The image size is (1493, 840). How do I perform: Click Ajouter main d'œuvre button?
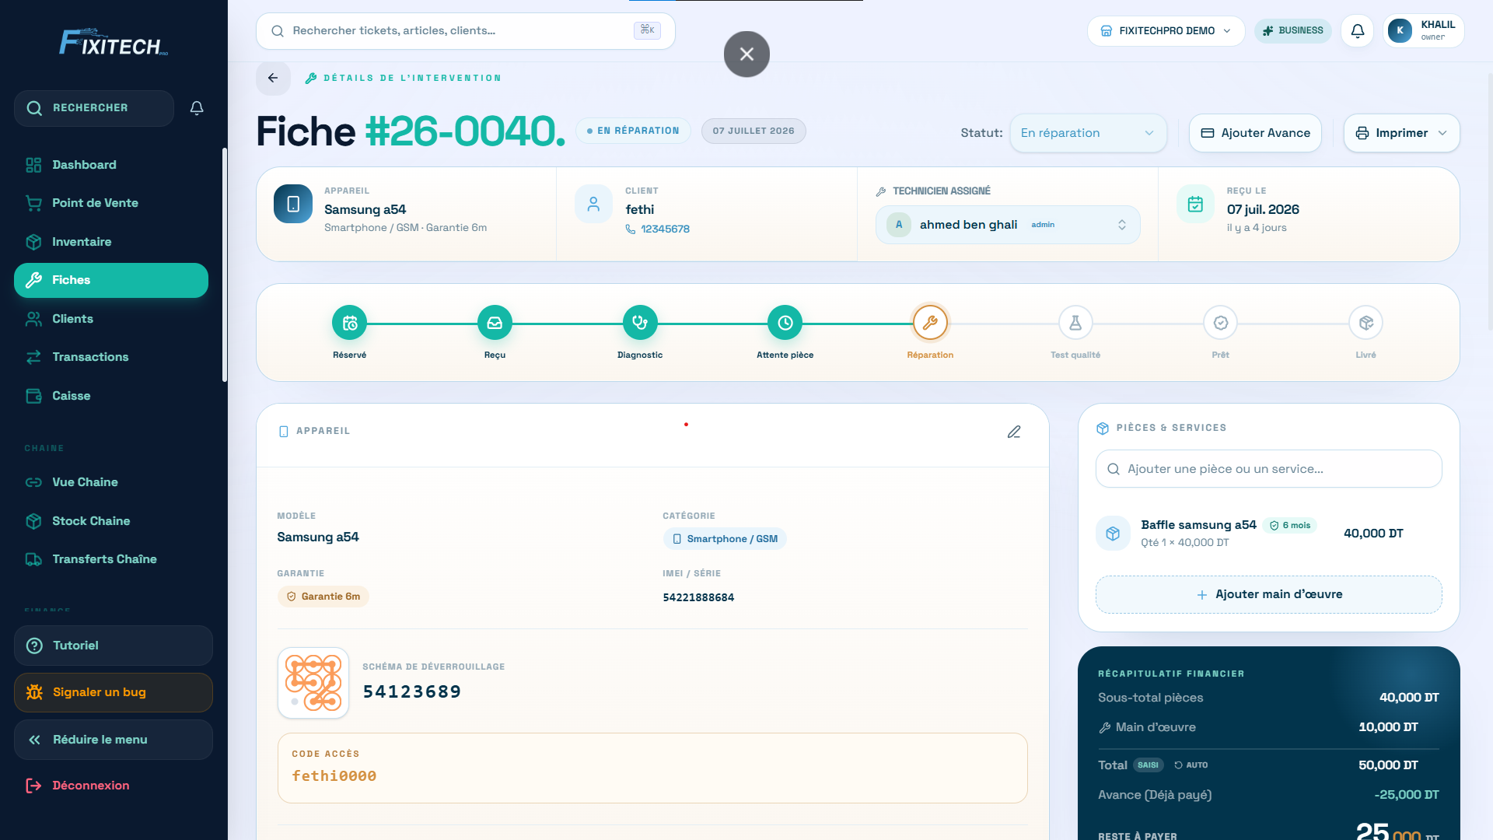coord(1269,594)
